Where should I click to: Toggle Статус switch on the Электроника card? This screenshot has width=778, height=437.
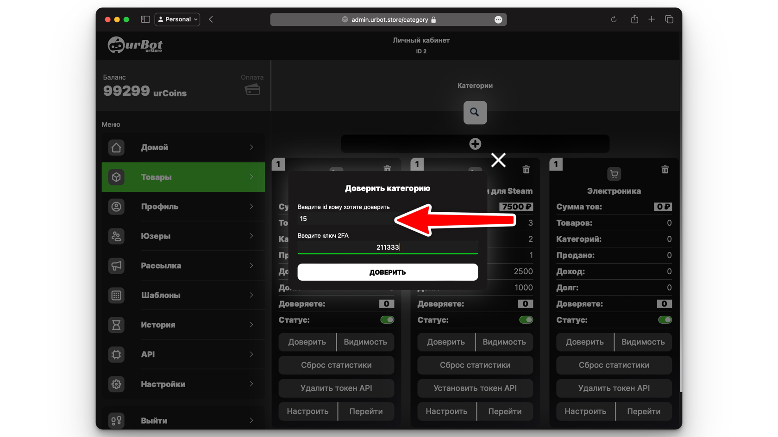click(665, 320)
